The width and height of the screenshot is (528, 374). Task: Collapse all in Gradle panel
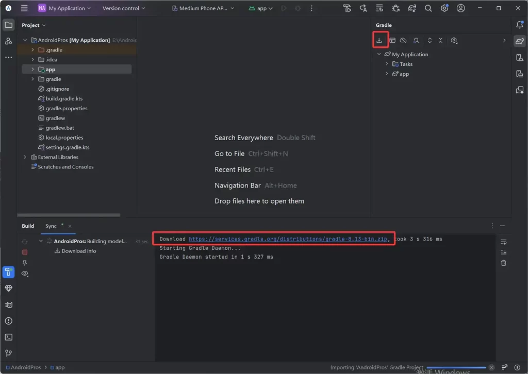click(440, 40)
